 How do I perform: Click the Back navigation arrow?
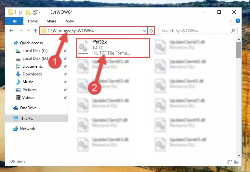click(11, 31)
